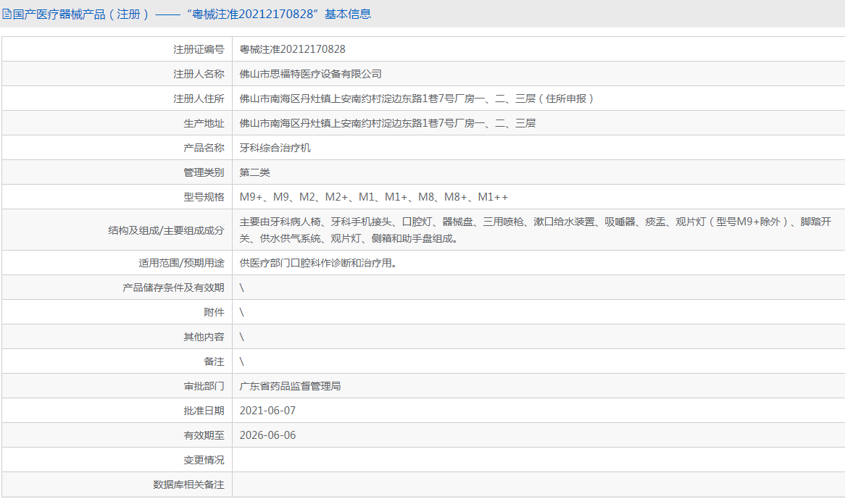845x499 pixels.
Task: Click the 生产地址 address value
Action: click(x=388, y=123)
